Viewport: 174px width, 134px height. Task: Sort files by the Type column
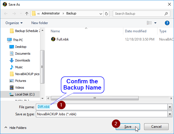click(x=163, y=31)
